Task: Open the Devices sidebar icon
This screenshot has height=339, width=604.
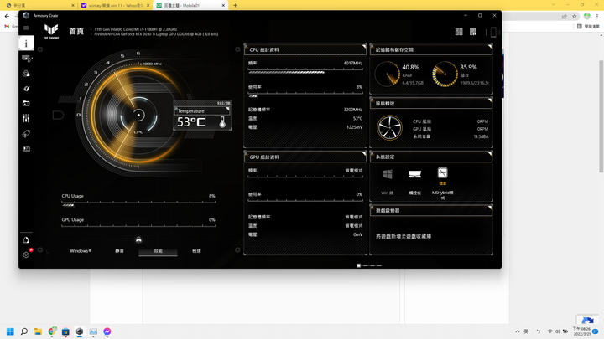Action: [27, 59]
